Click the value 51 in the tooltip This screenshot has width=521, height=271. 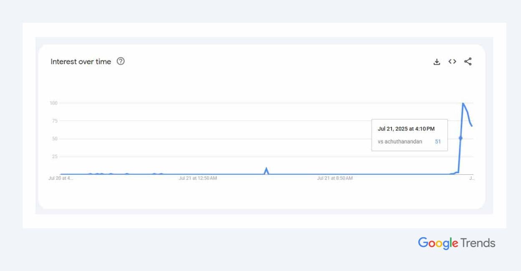[x=438, y=142]
